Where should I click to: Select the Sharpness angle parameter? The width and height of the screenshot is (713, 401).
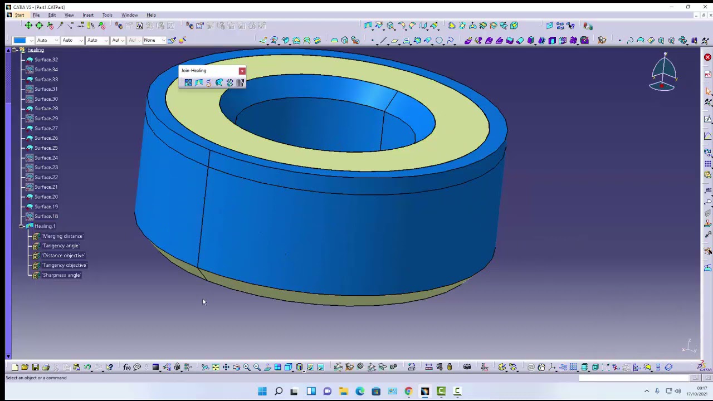click(61, 275)
